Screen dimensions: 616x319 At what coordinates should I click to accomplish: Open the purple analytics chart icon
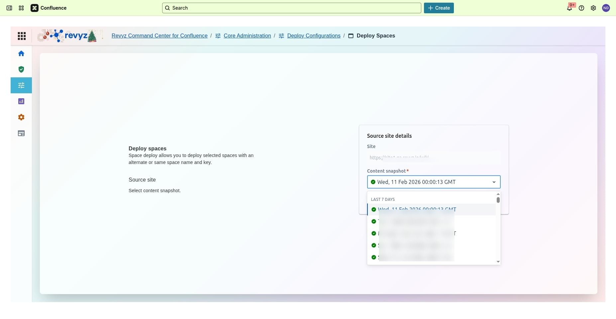21,101
